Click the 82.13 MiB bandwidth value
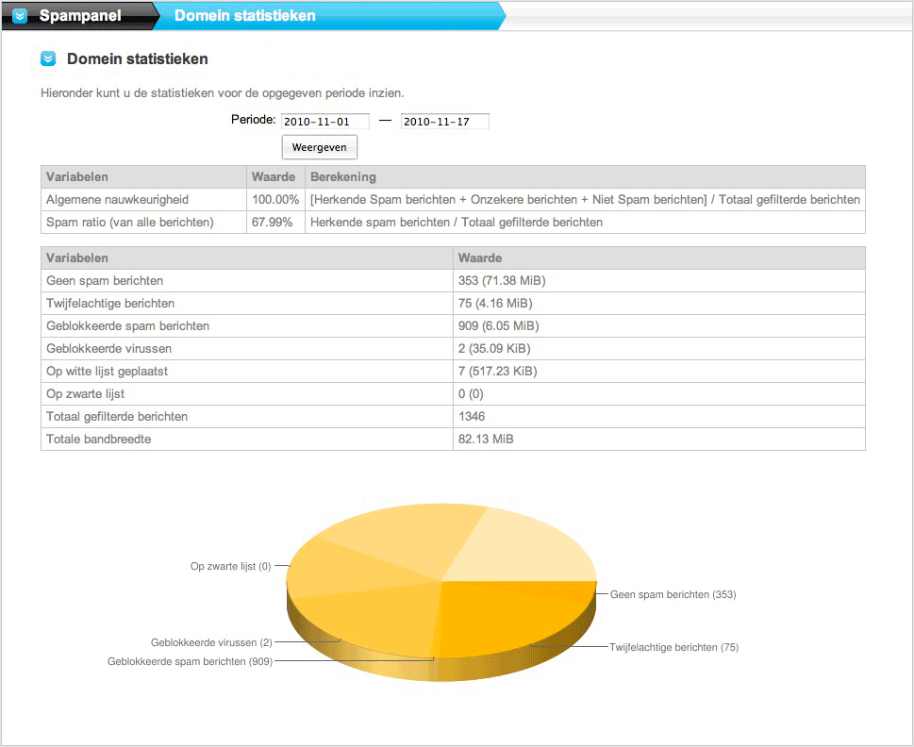Screen dimensions: 914x747 [486, 439]
